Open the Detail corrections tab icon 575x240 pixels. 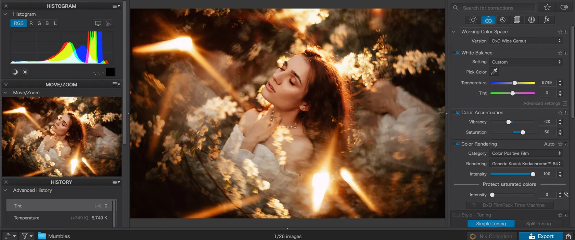[502, 20]
